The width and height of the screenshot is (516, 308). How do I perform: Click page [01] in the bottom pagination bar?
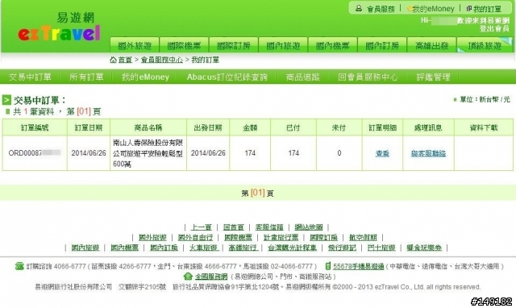click(x=258, y=193)
